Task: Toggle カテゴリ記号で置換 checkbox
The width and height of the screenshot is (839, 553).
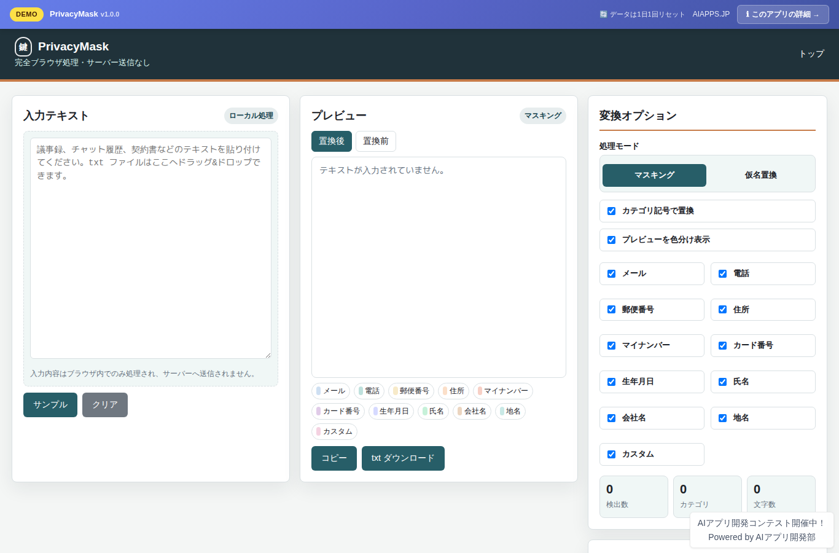Action: (611, 211)
